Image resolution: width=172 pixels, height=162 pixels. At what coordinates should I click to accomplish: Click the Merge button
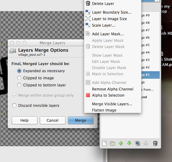(81, 120)
